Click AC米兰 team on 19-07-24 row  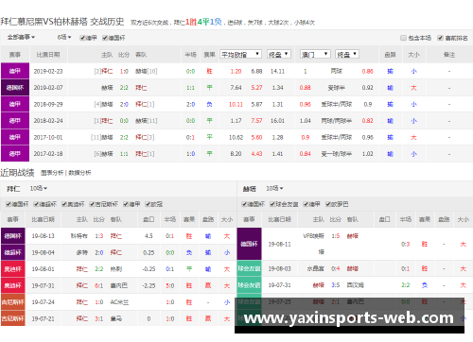click(119, 302)
